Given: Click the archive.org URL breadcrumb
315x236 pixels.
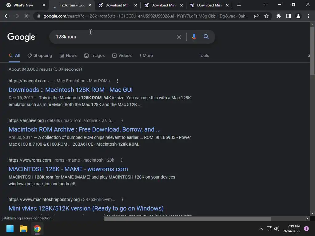Looking at the screenshot, I should [62, 120].
